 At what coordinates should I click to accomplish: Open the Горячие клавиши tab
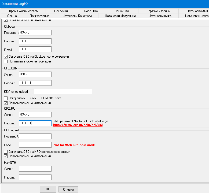click(x=159, y=11)
